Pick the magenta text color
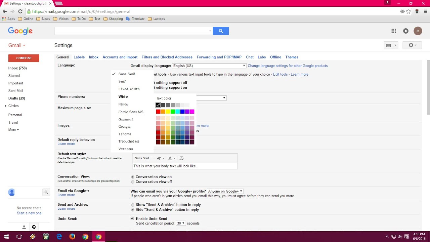 click(x=192, y=112)
